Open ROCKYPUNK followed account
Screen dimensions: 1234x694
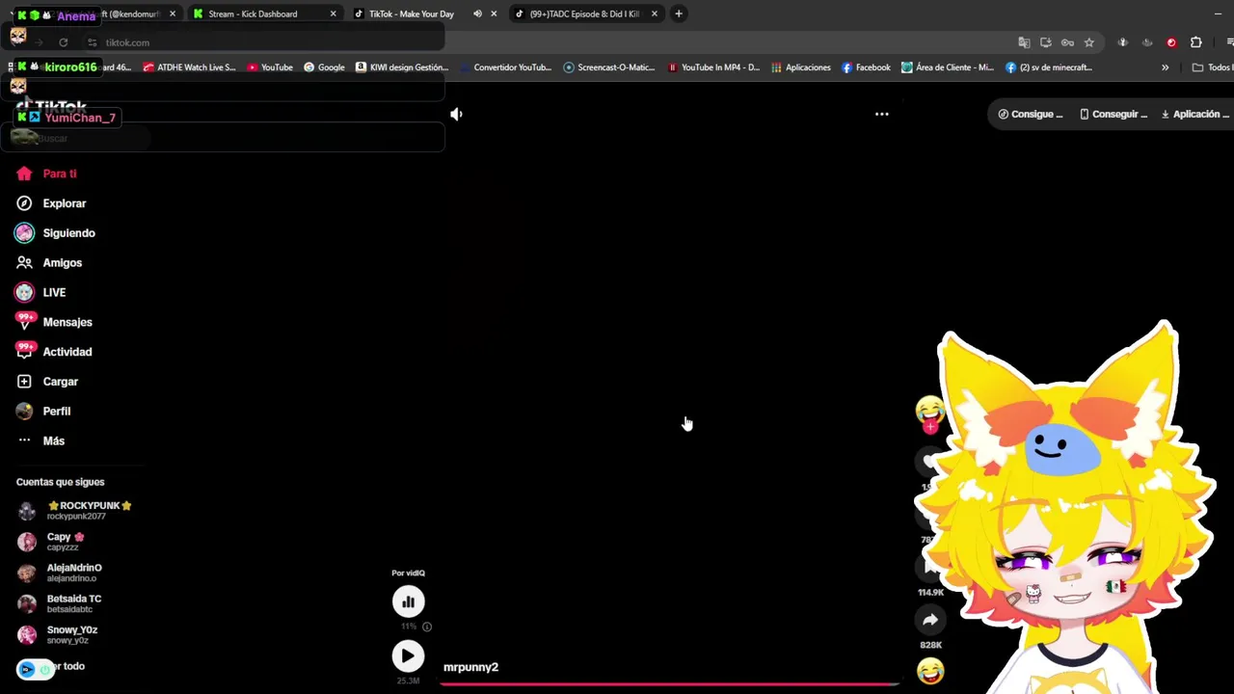(x=75, y=510)
